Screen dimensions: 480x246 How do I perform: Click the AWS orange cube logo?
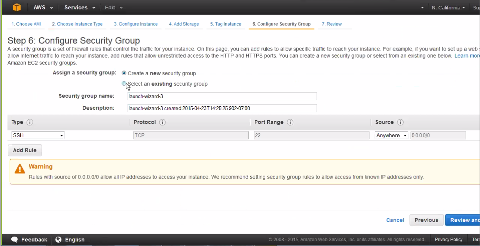[x=17, y=7]
